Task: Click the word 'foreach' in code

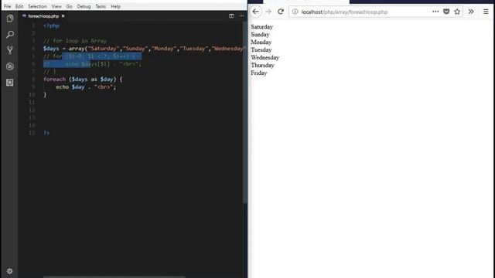Action: tap(55, 79)
